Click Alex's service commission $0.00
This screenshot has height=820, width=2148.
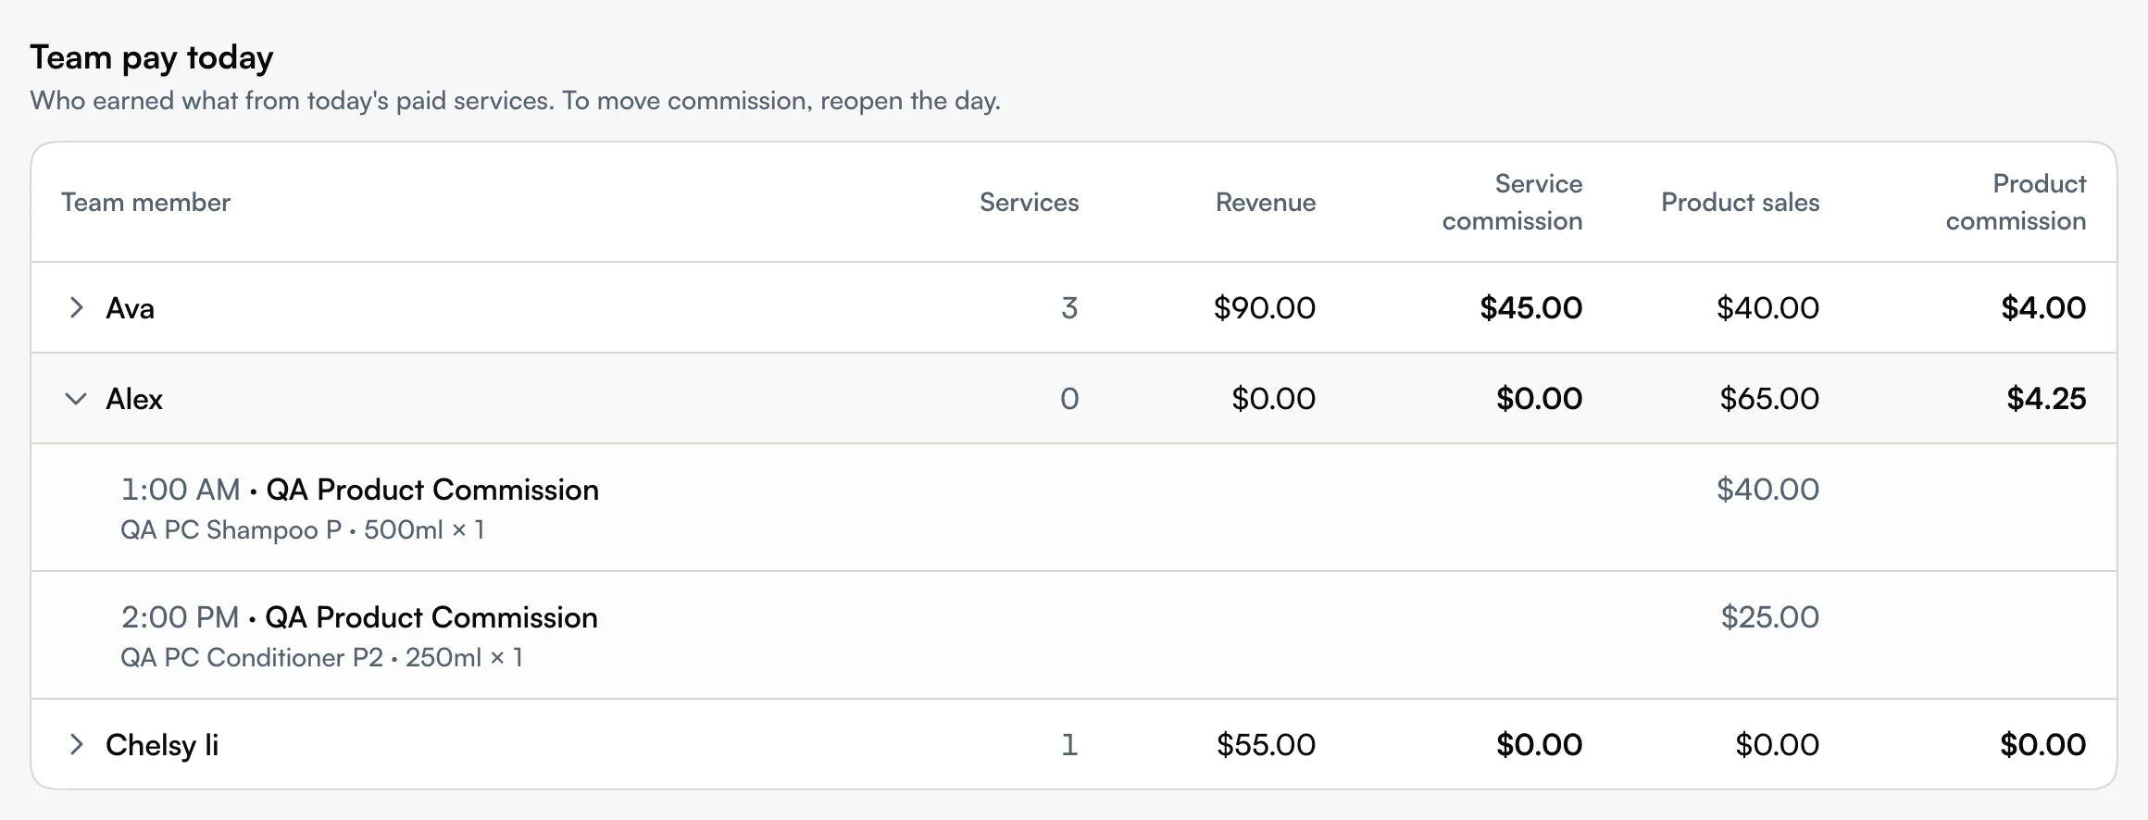point(1540,399)
